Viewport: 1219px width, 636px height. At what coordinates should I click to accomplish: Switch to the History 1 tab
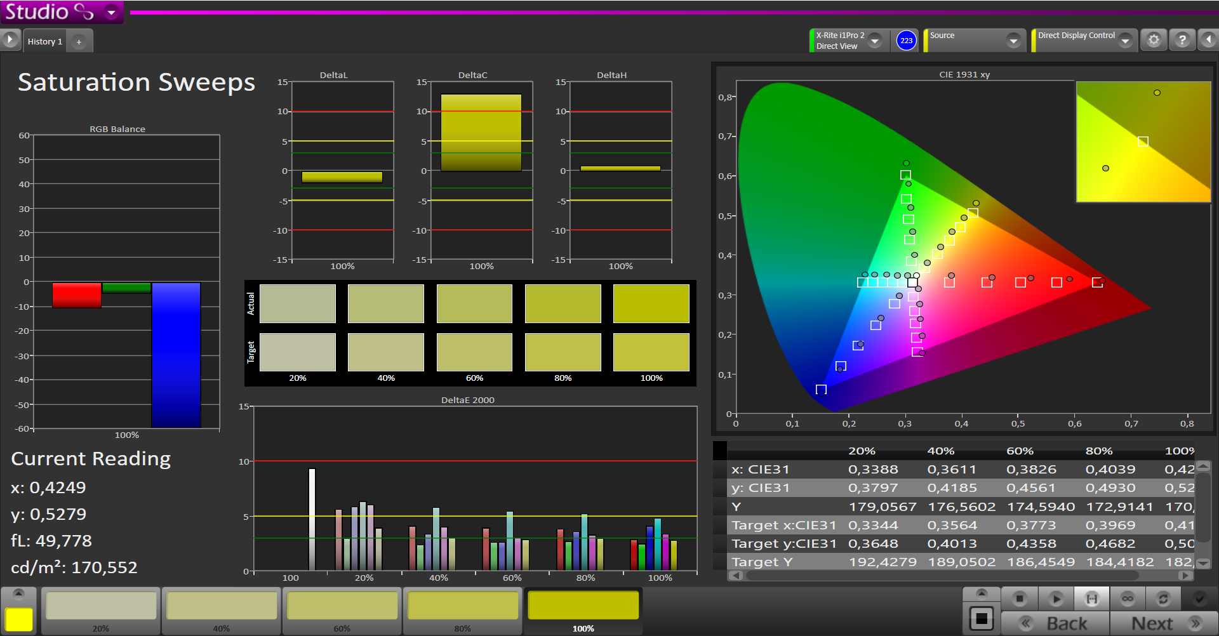click(45, 42)
